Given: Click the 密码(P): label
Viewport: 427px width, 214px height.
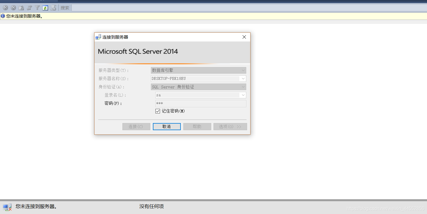Looking at the screenshot, I should pyautogui.click(x=113, y=103).
